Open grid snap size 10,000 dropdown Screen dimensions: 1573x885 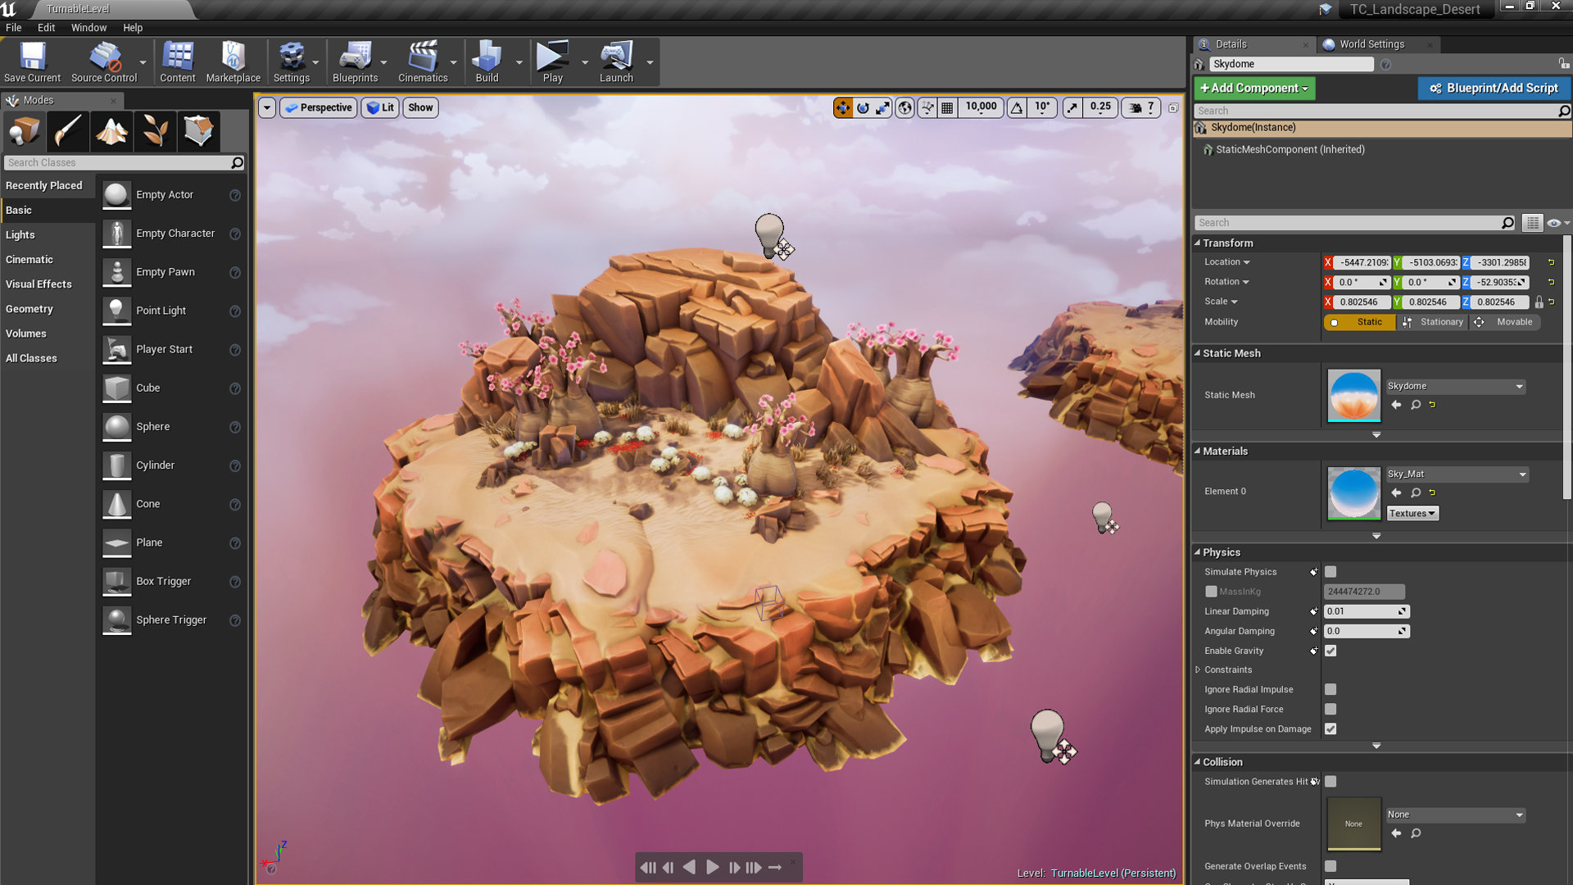pyautogui.click(x=981, y=107)
